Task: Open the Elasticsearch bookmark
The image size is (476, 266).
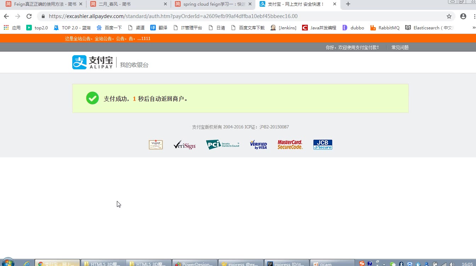Action: coord(429,28)
